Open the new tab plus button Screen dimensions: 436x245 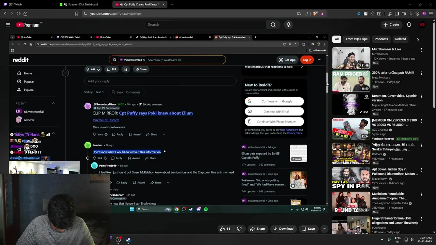pyautogui.click(x=172, y=4)
